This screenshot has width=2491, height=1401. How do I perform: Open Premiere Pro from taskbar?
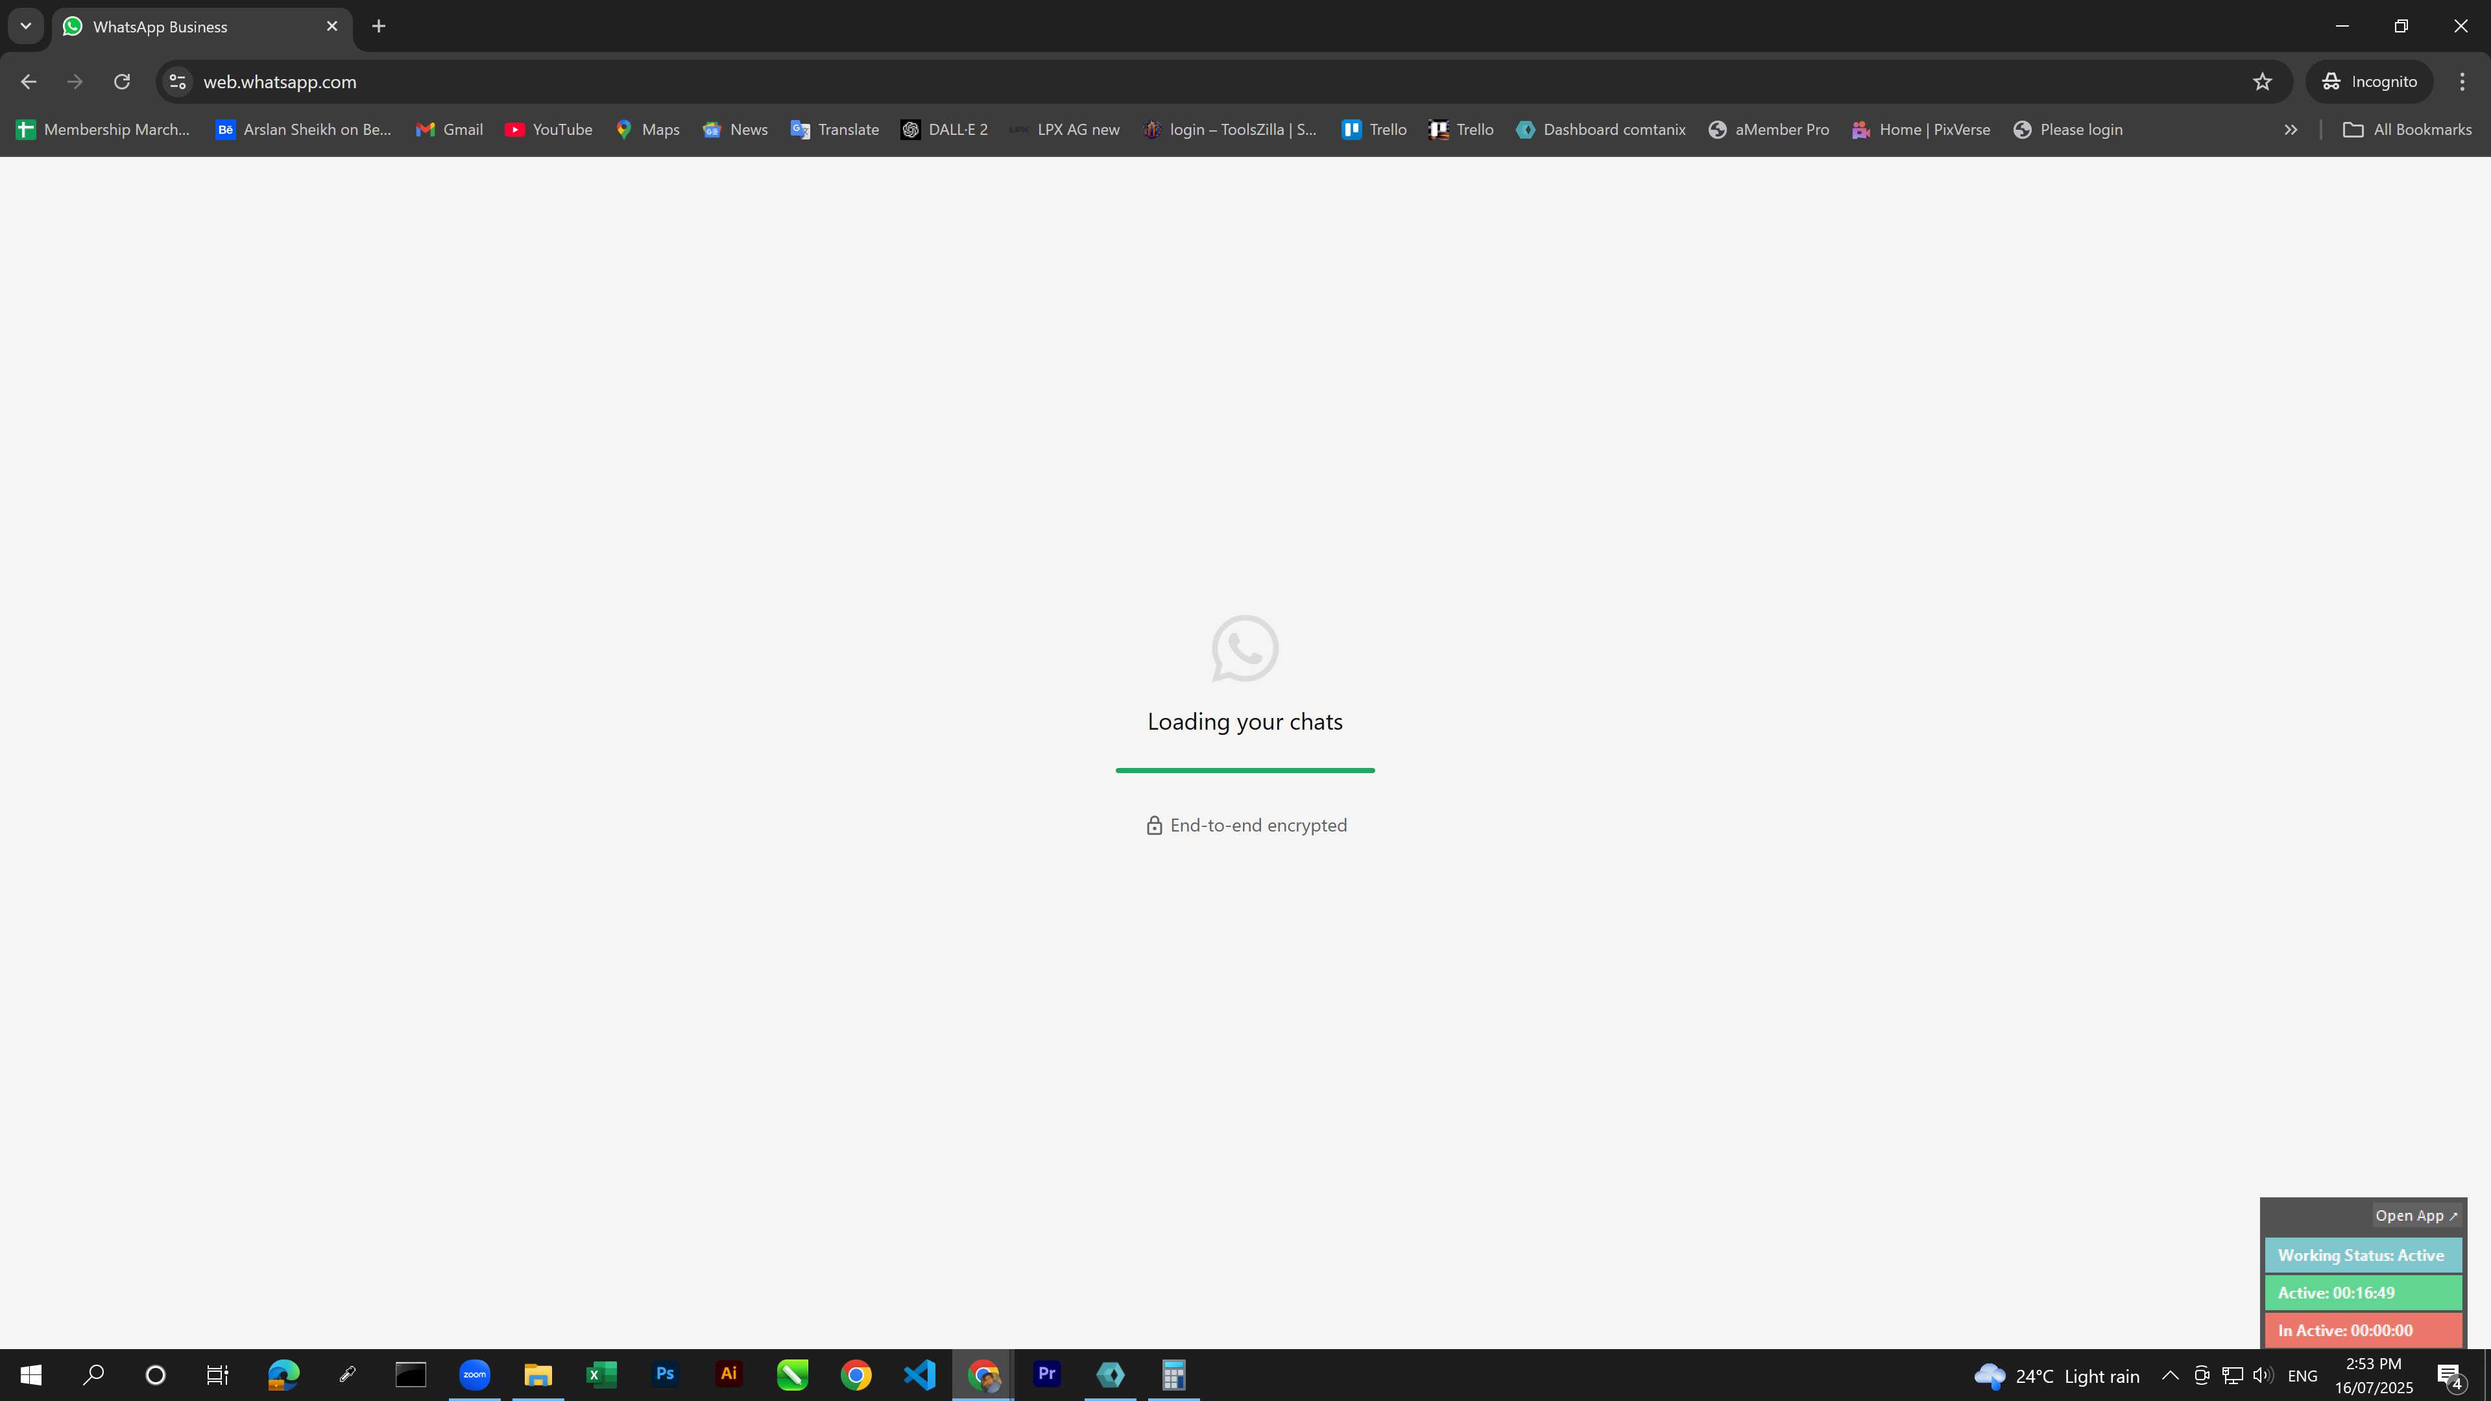[x=1046, y=1375]
